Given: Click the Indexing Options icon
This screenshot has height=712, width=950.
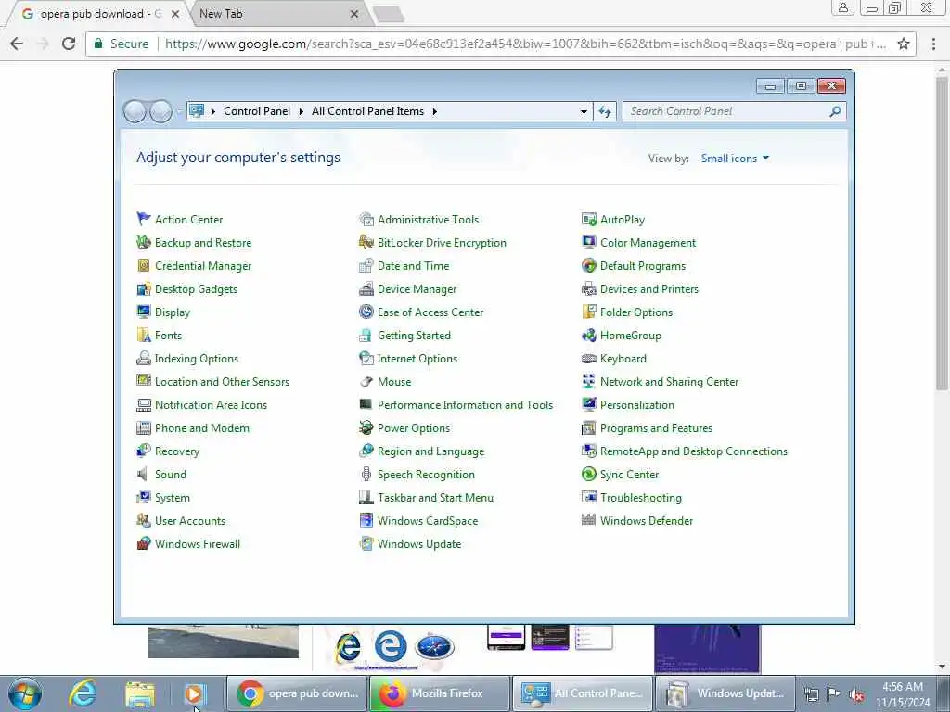Looking at the screenshot, I should click(x=144, y=359).
